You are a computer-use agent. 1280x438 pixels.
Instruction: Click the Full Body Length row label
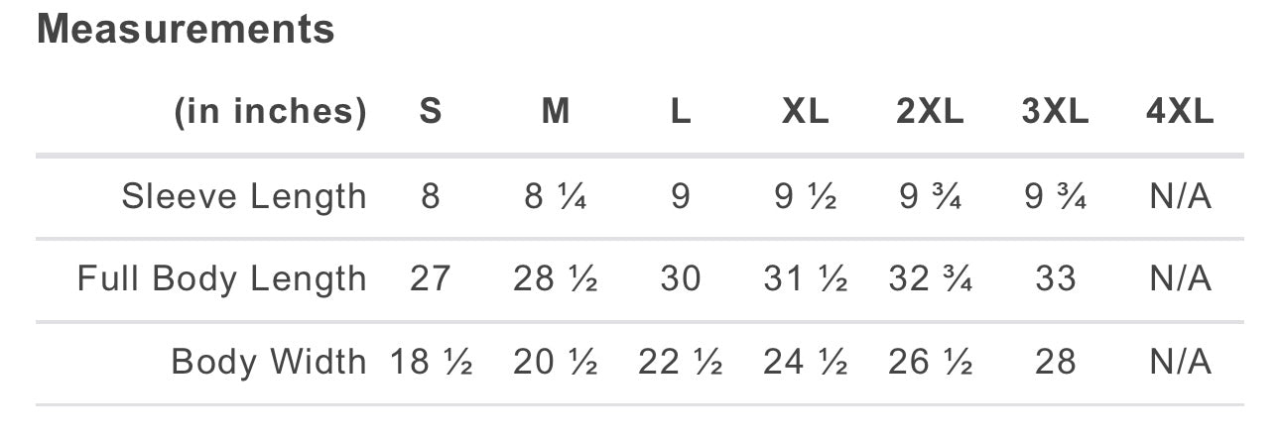(x=222, y=279)
